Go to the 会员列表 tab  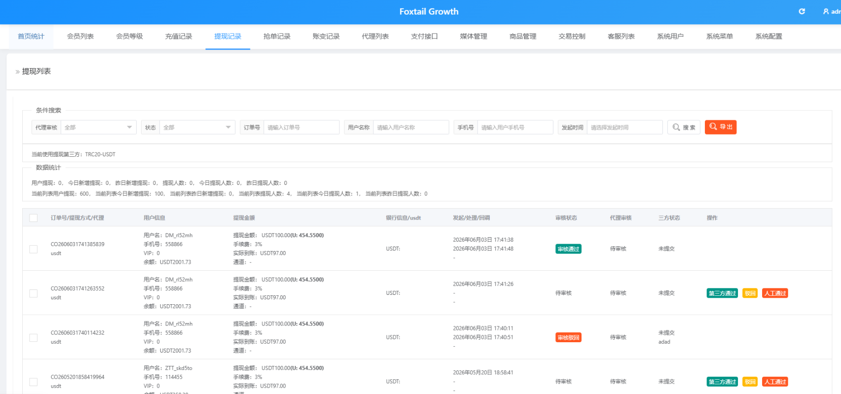[80, 36]
